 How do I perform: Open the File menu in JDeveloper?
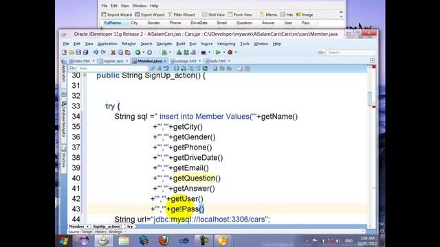(x=66, y=44)
